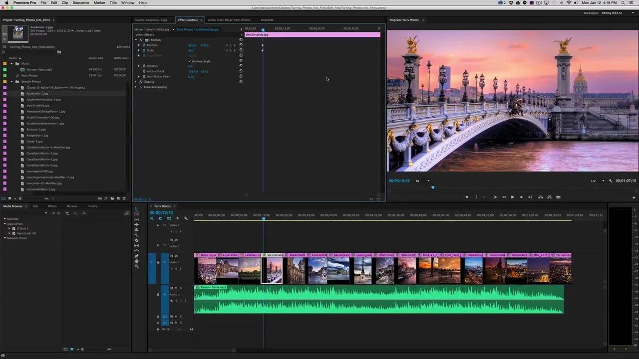Open Program Monitor wrench settings
639x359 pixels.
611,181
